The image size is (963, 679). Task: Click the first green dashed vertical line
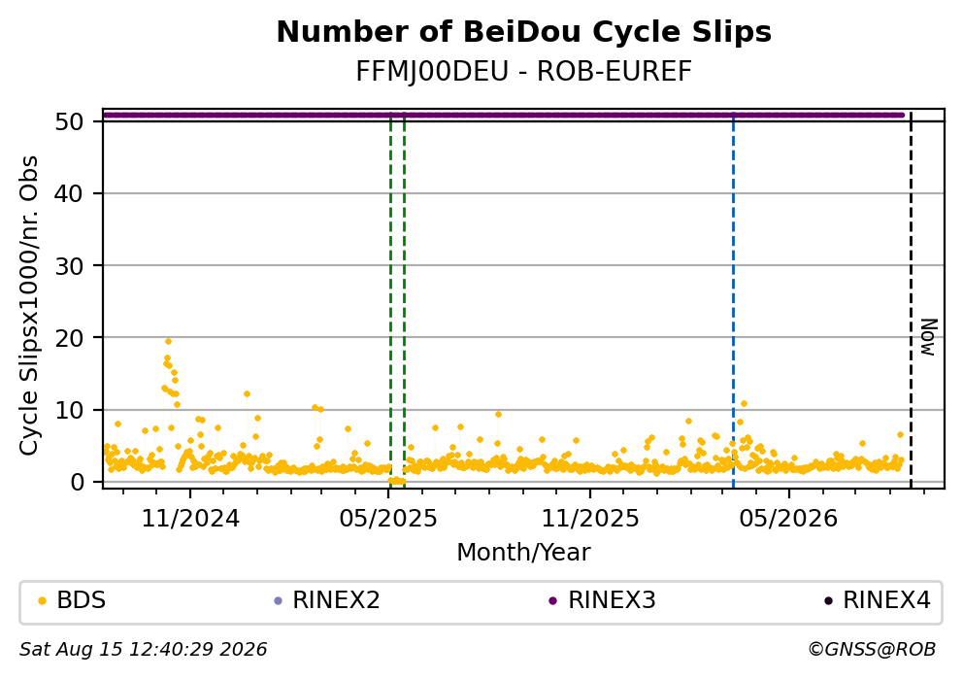[x=390, y=301]
